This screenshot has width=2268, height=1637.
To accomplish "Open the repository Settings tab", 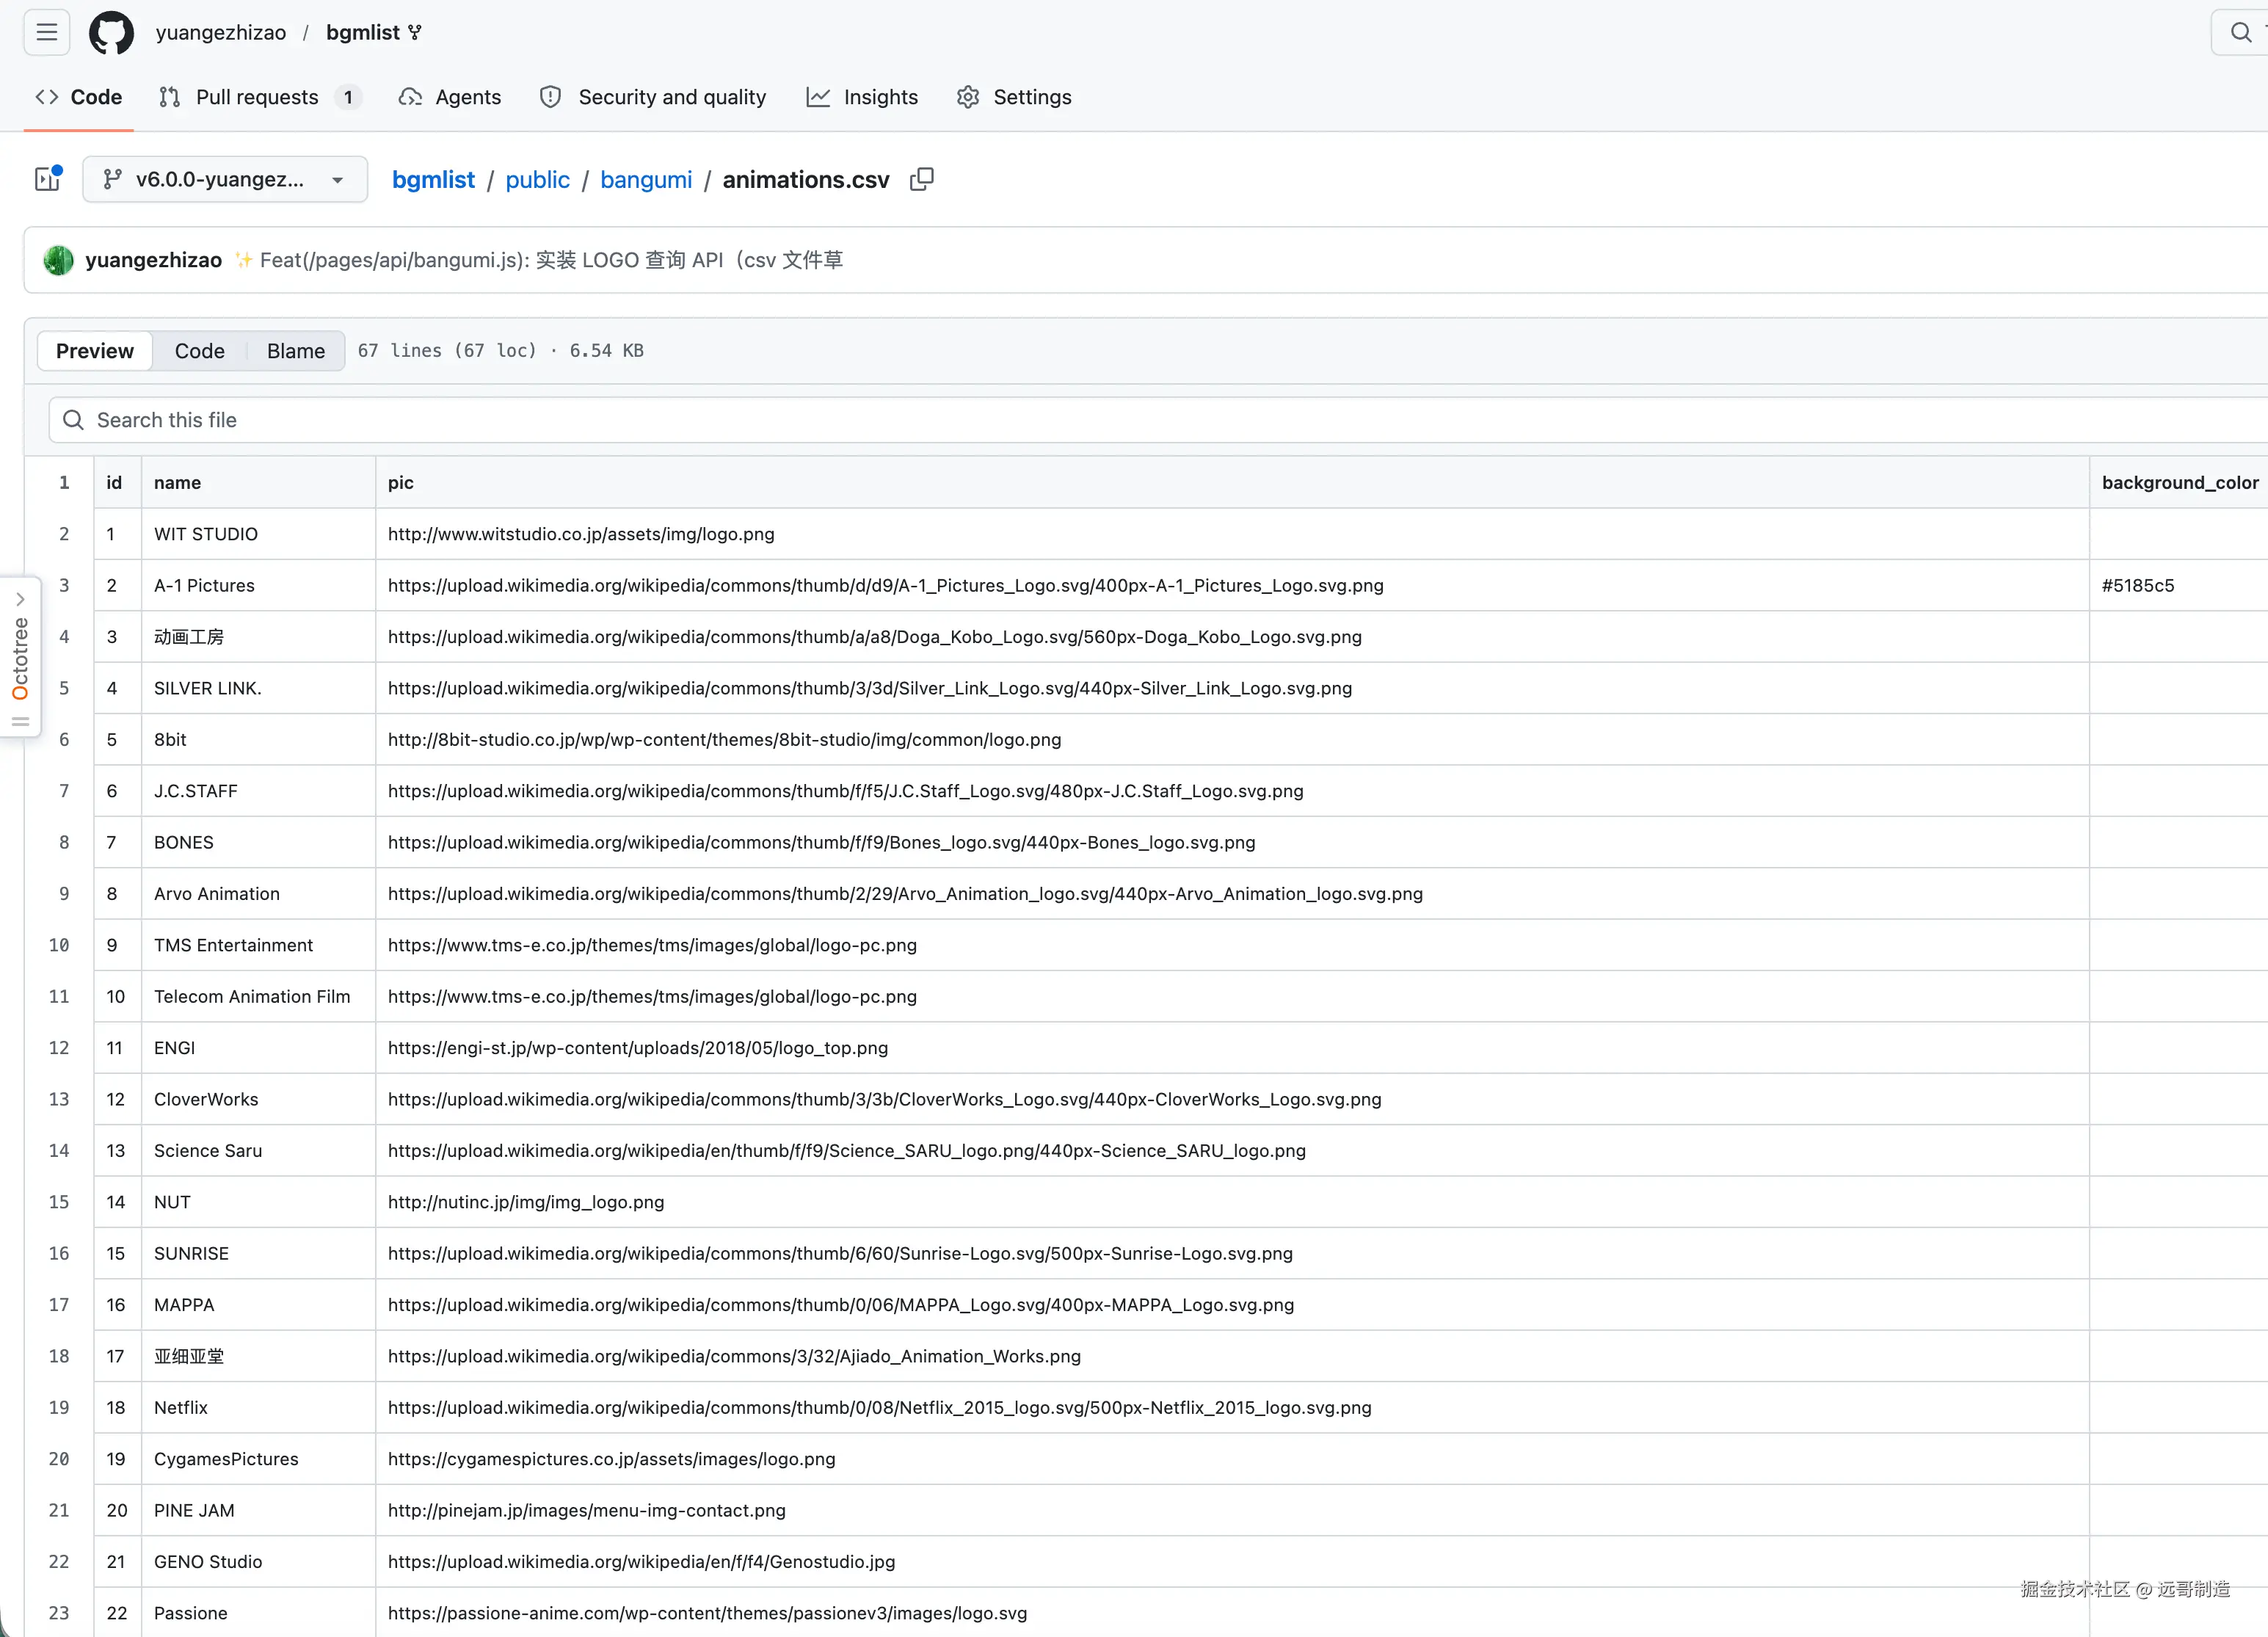I will tap(1014, 97).
